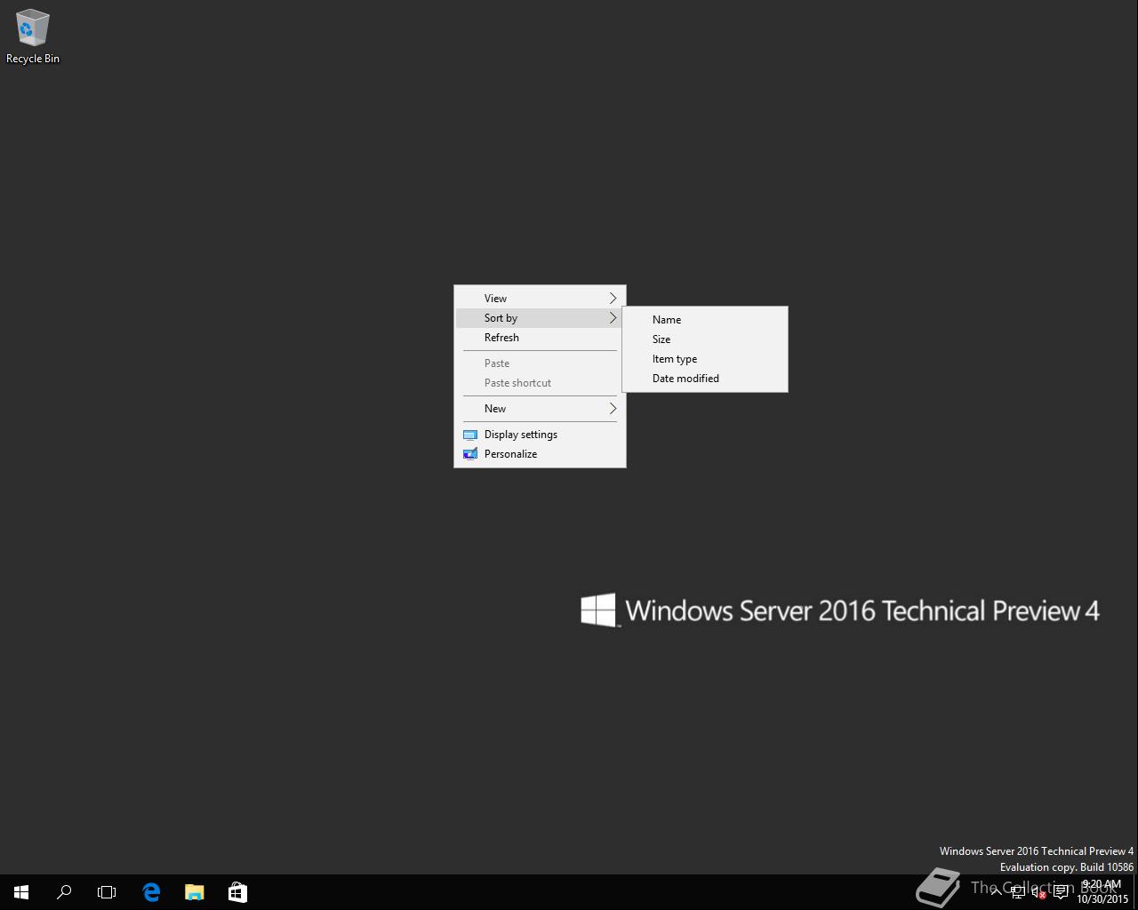Open the taskbar Search icon
This screenshot has width=1138, height=910.
tap(64, 892)
